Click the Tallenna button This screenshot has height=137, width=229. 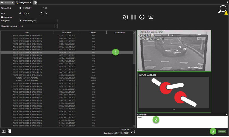pyautogui.click(x=222, y=132)
